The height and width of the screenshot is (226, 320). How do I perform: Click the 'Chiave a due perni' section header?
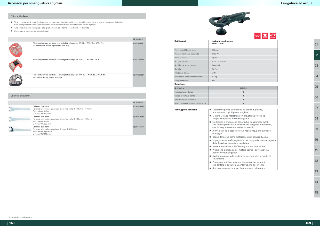click(x=77, y=96)
